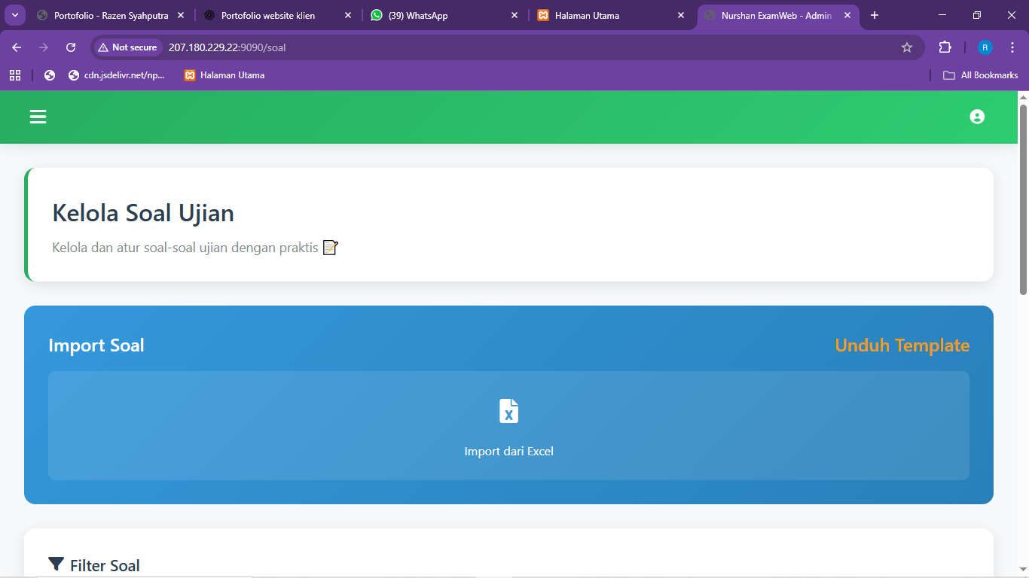
Task: Open the All Bookmarks folder
Action: 980,75
